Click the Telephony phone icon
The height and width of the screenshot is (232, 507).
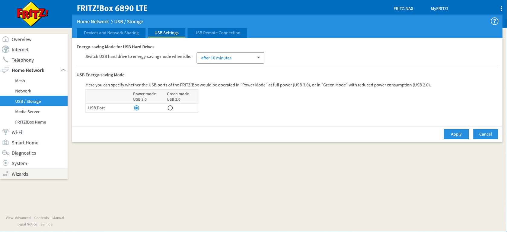(5, 60)
